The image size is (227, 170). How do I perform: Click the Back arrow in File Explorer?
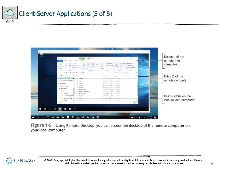pos(59,73)
